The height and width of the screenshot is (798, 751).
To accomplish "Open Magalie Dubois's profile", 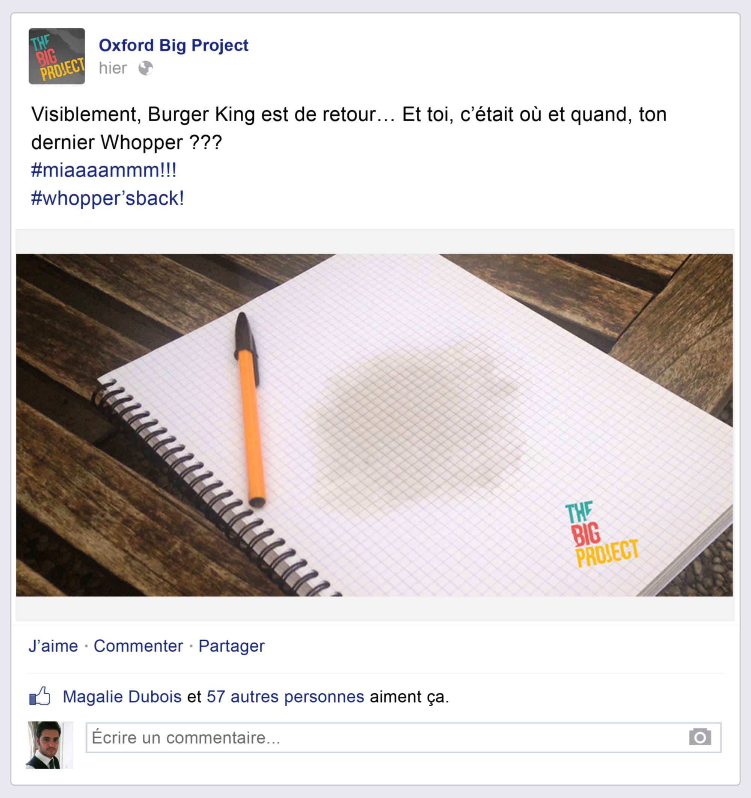I will 122,696.
